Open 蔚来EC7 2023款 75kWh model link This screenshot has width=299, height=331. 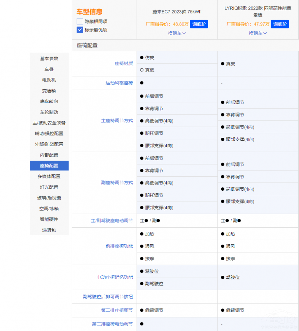click(177, 12)
